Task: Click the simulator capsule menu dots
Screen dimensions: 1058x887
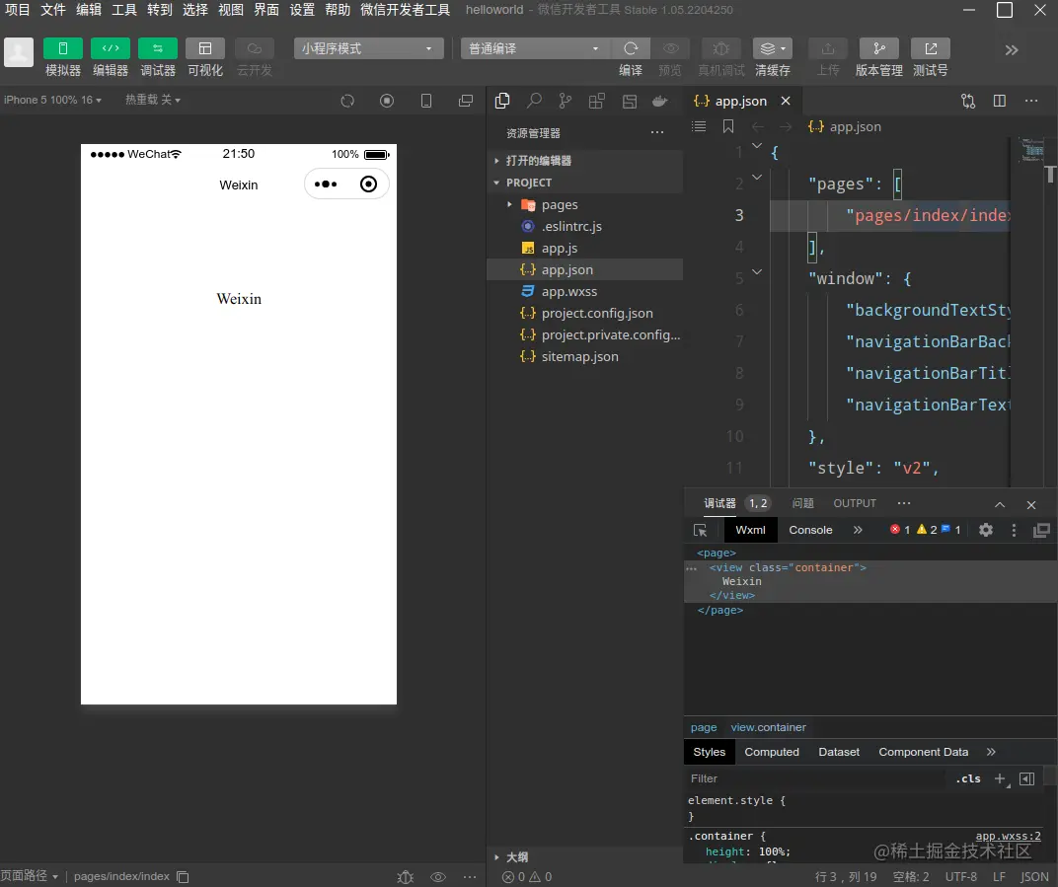Action: pyautogui.click(x=326, y=185)
